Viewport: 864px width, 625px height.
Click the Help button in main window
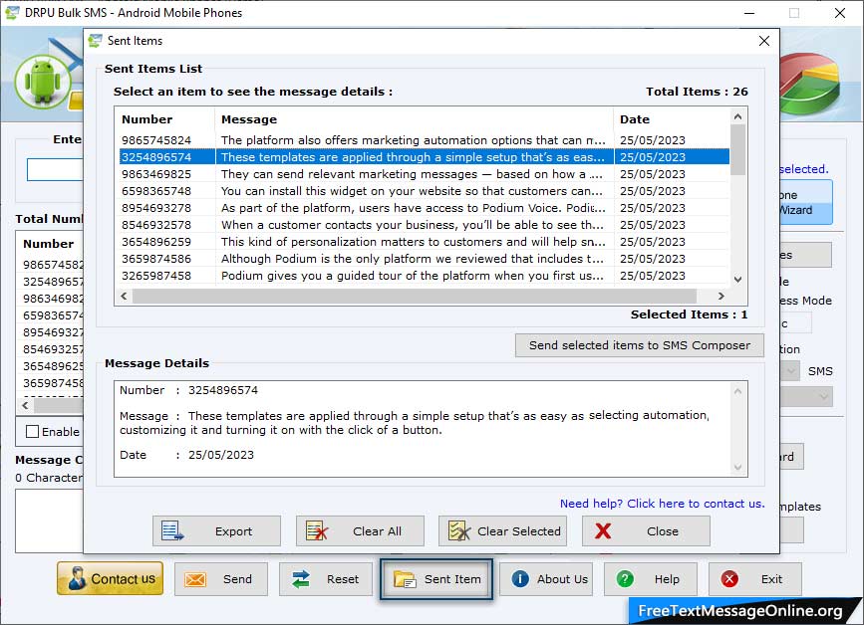[x=651, y=579]
